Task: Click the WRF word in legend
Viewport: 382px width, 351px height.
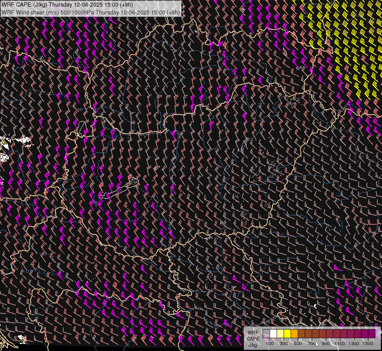Action: point(253,333)
